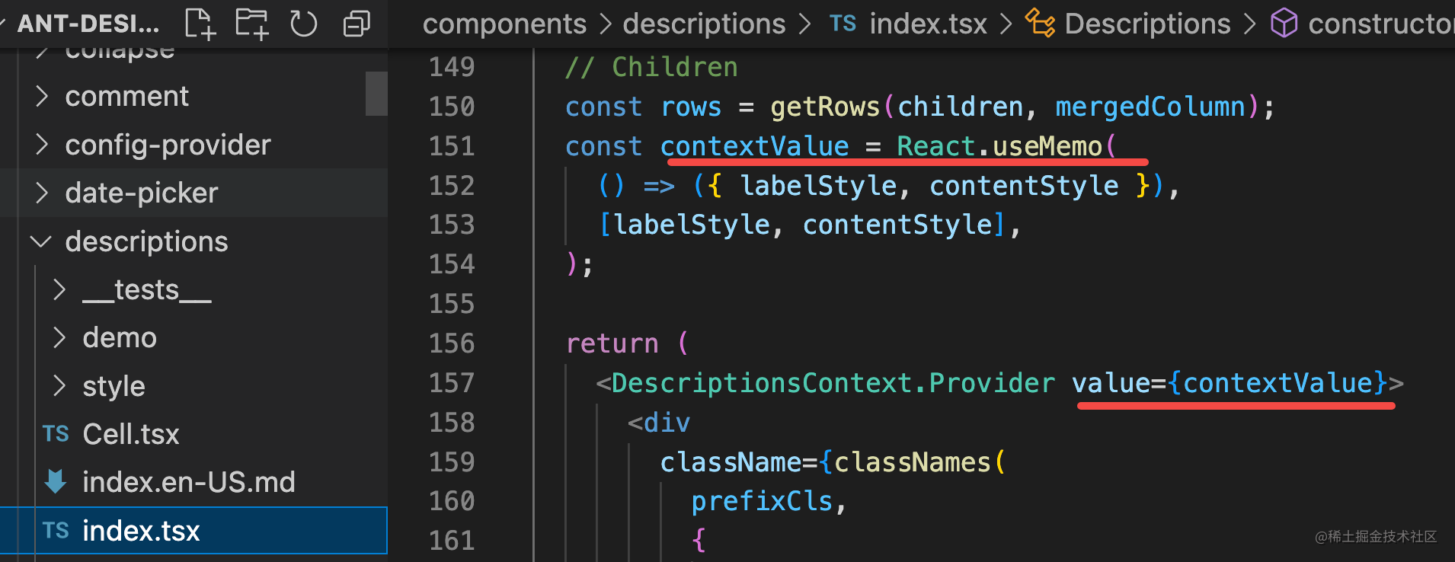Click the markdown icon beside index.en-US.md
Screen dimensions: 1455x562
point(56,482)
